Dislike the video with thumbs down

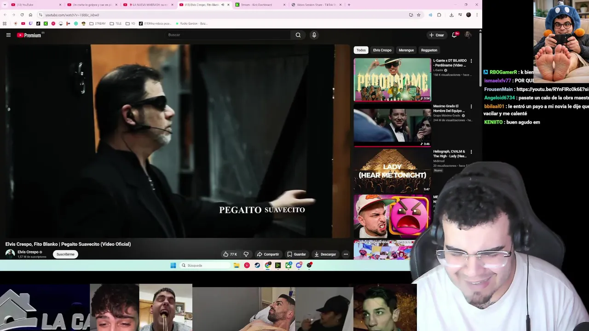tap(246, 254)
